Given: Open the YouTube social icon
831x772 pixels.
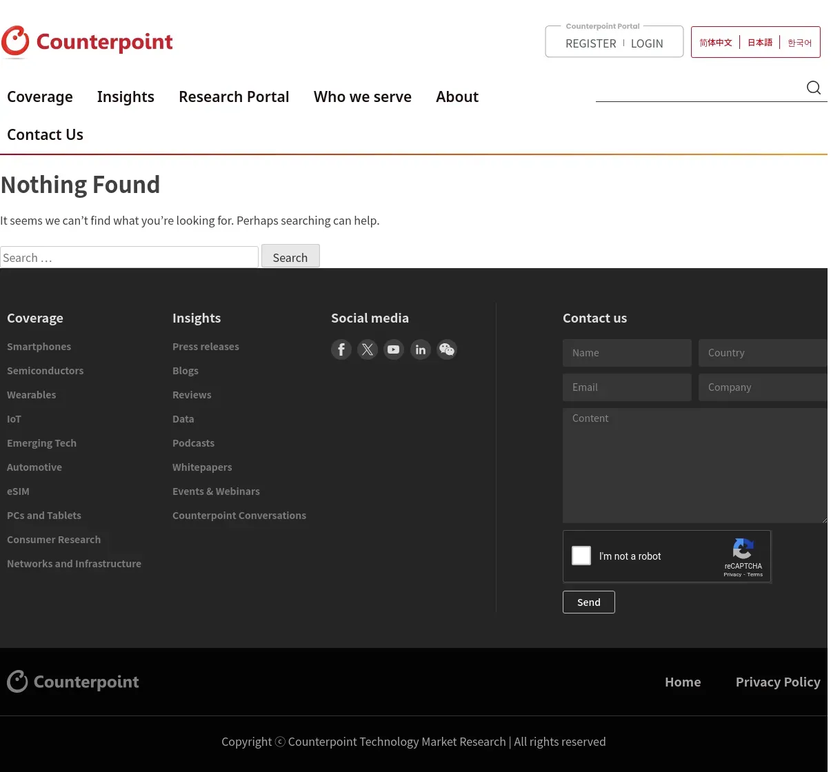Looking at the screenshot, I should [394, 349].
